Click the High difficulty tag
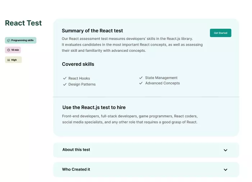The width and height of the screenshot is (252, 182). tap(13, 60)
